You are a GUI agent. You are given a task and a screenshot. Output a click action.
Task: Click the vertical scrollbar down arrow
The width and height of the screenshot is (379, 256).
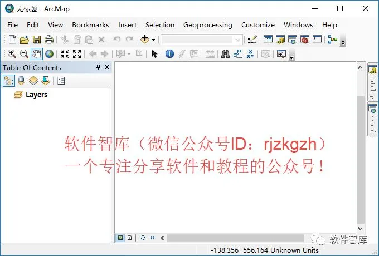360,228
